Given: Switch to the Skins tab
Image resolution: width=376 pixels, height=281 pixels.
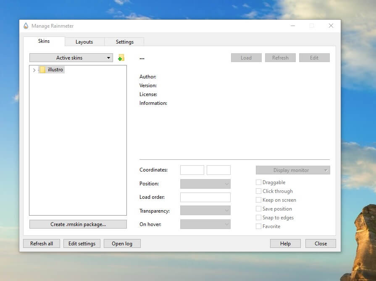Looking at the screenshot, I should point(44,41).
